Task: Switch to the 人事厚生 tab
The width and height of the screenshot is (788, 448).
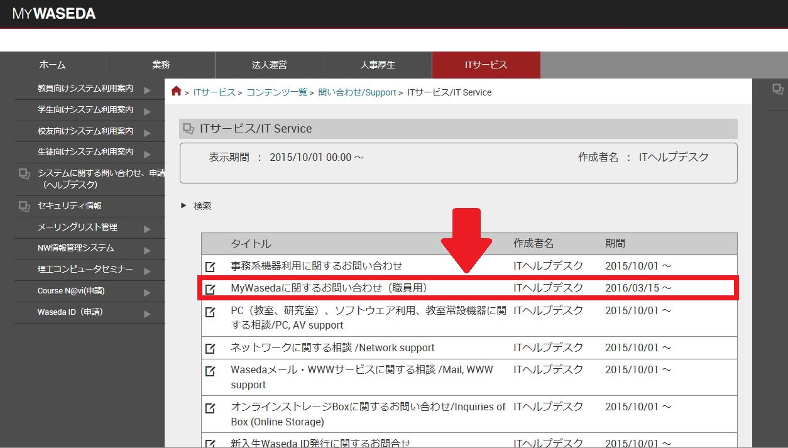Action: 378,65
